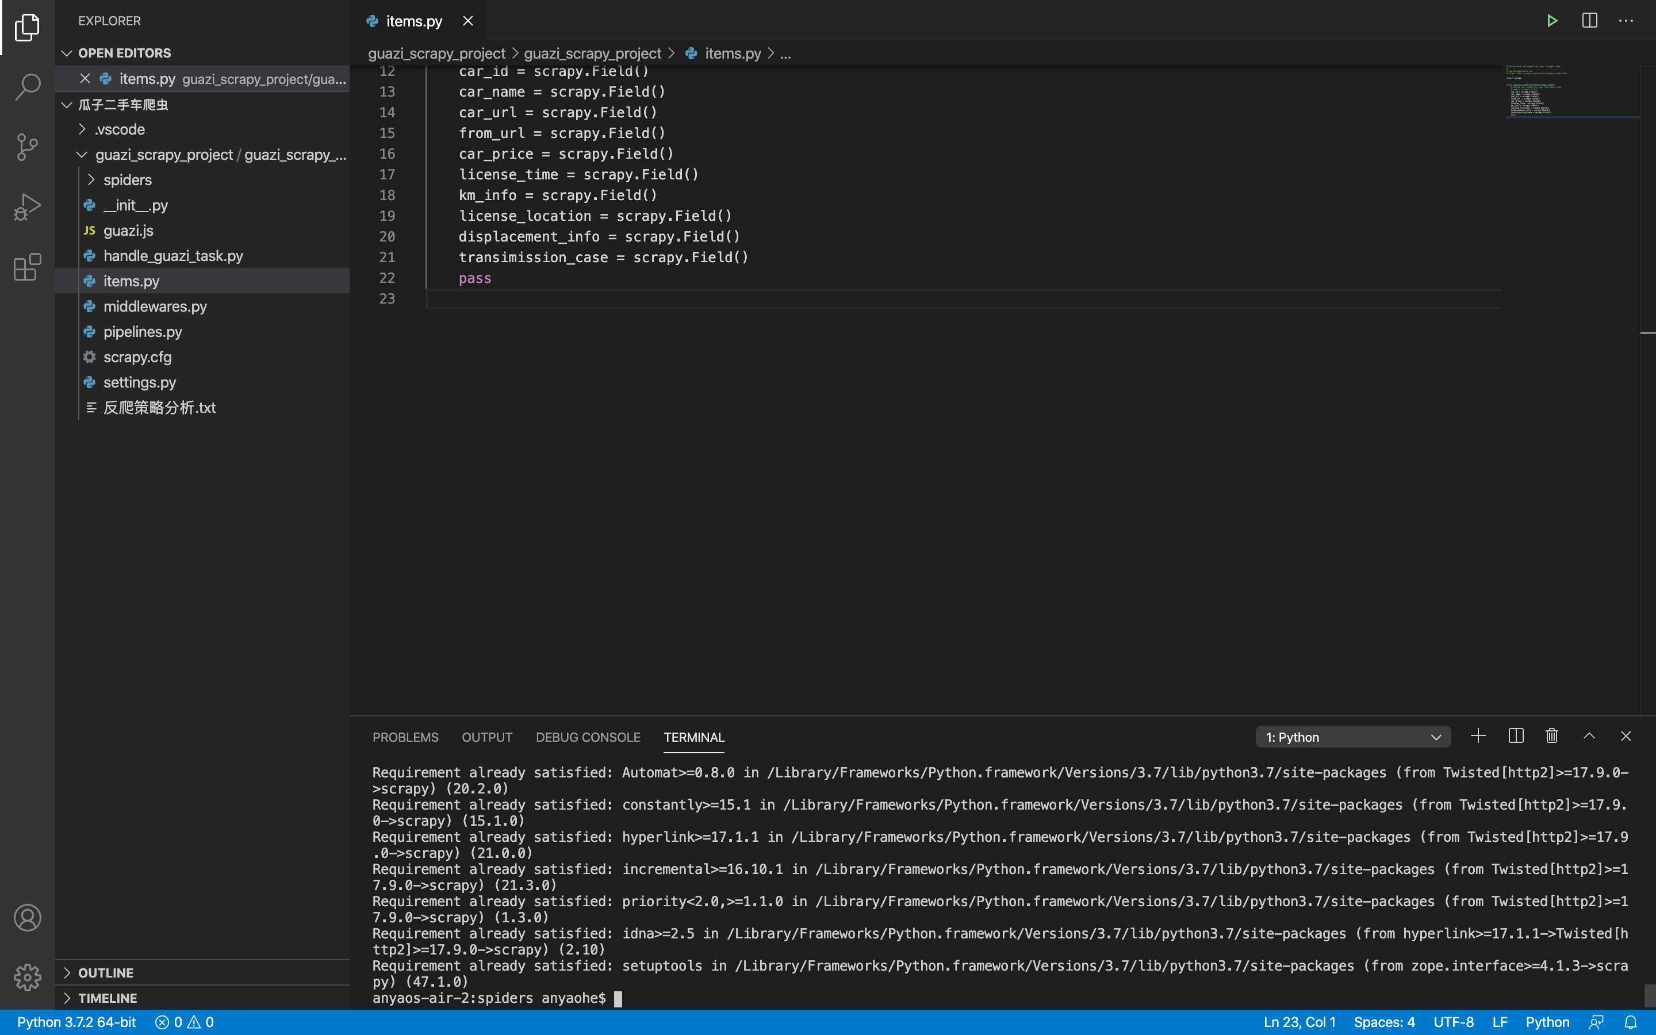1656x1035 pixels.
Task: Click the feedback icon in status bar
Action: 1596,1022
